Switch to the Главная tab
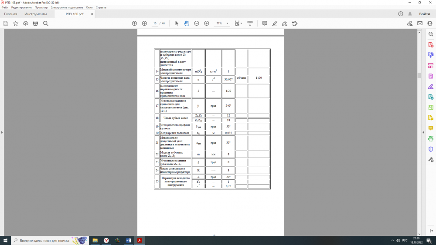Screen dimensions: 436x245 pos(10,14)
